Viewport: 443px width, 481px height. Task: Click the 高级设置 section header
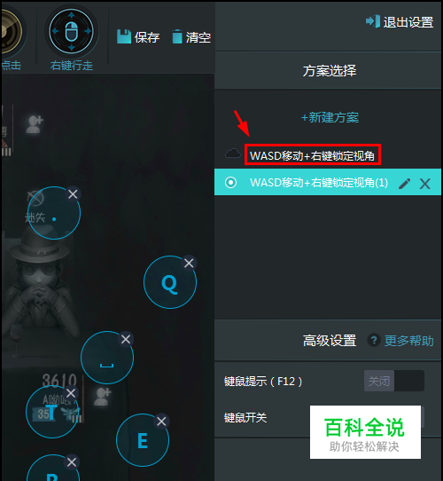330,341
